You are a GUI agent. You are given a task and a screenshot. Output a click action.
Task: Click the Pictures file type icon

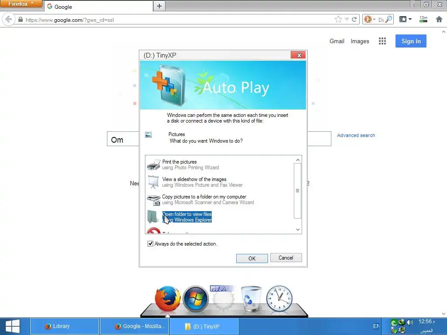click(148, 135)
